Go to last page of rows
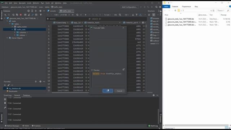 click(73, 15)
